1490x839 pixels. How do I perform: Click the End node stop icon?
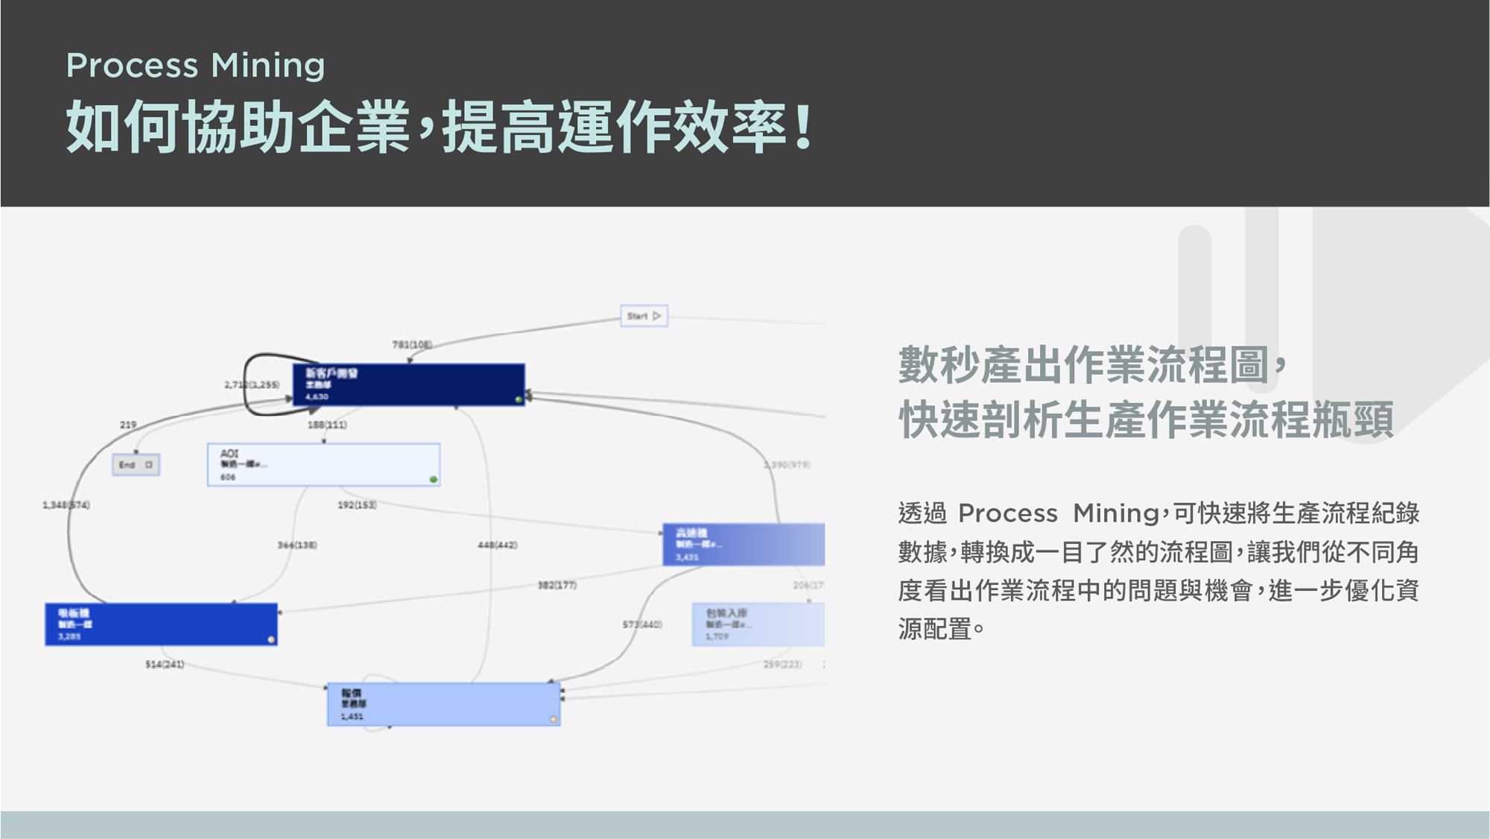point(149,465)
